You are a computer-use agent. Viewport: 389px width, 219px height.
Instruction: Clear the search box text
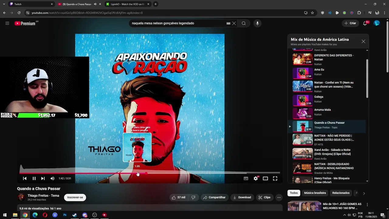point(234,23)
